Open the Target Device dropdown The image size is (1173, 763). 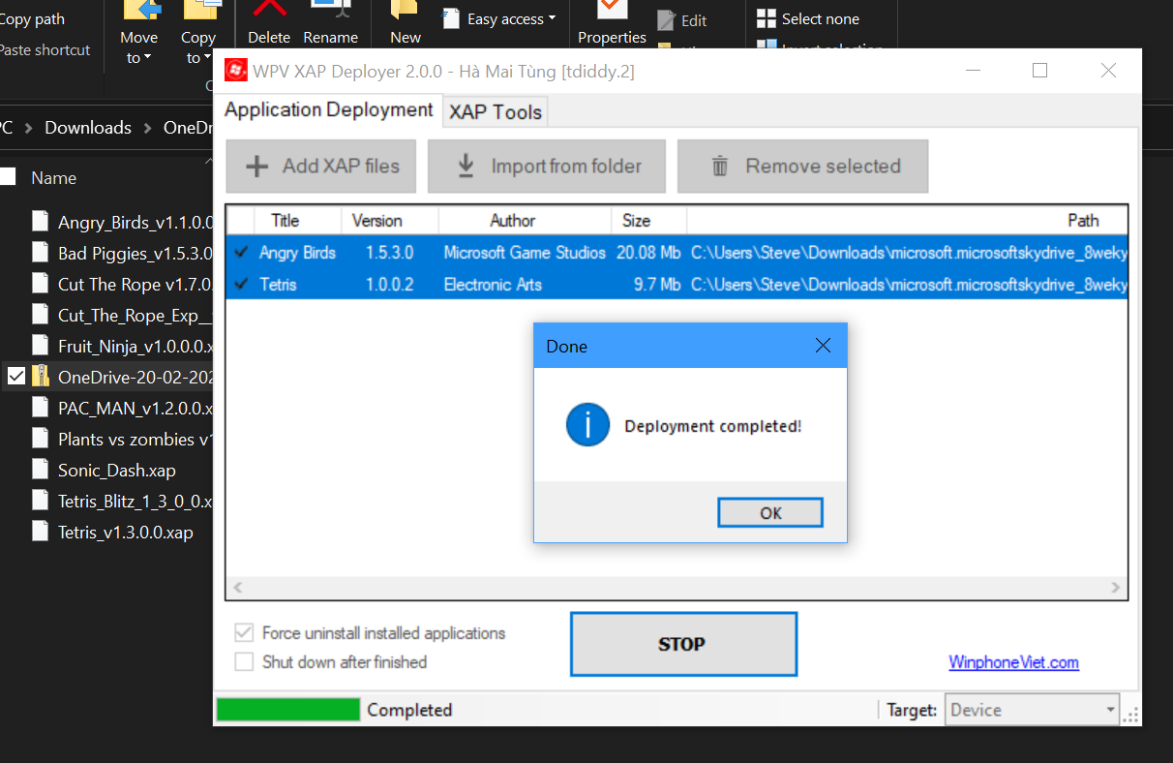tap(1033, 710)
